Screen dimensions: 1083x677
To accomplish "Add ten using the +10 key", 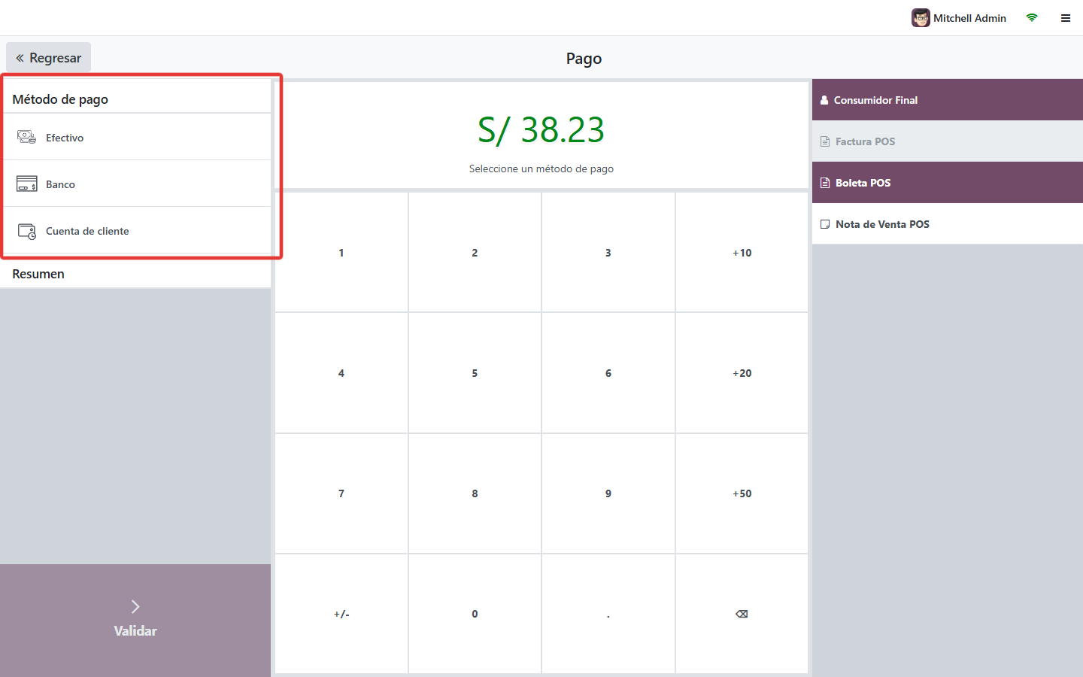I will [x=742, y=253].
